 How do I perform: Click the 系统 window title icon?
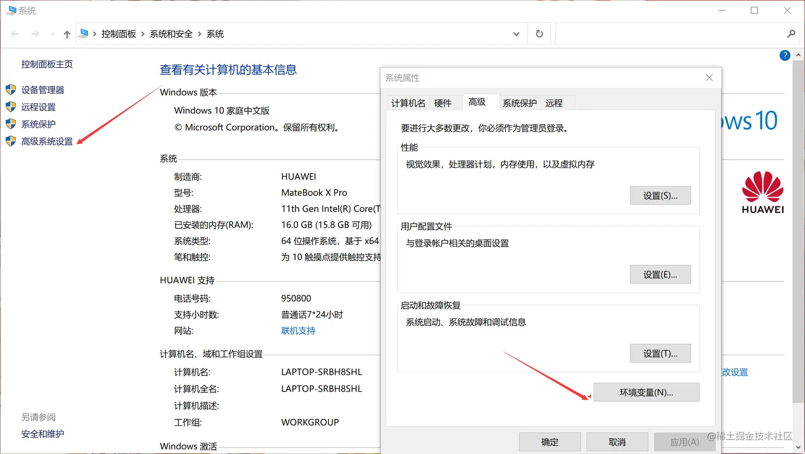coord(11,10)
